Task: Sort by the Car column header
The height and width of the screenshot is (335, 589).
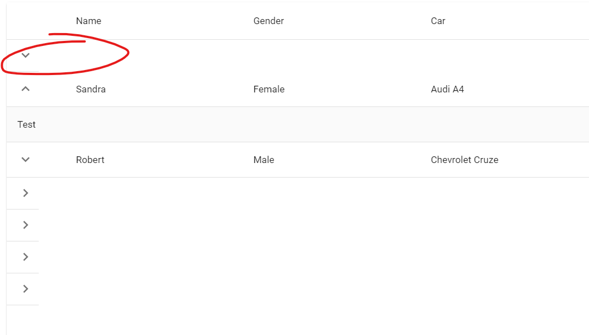Action: point(438,21)
